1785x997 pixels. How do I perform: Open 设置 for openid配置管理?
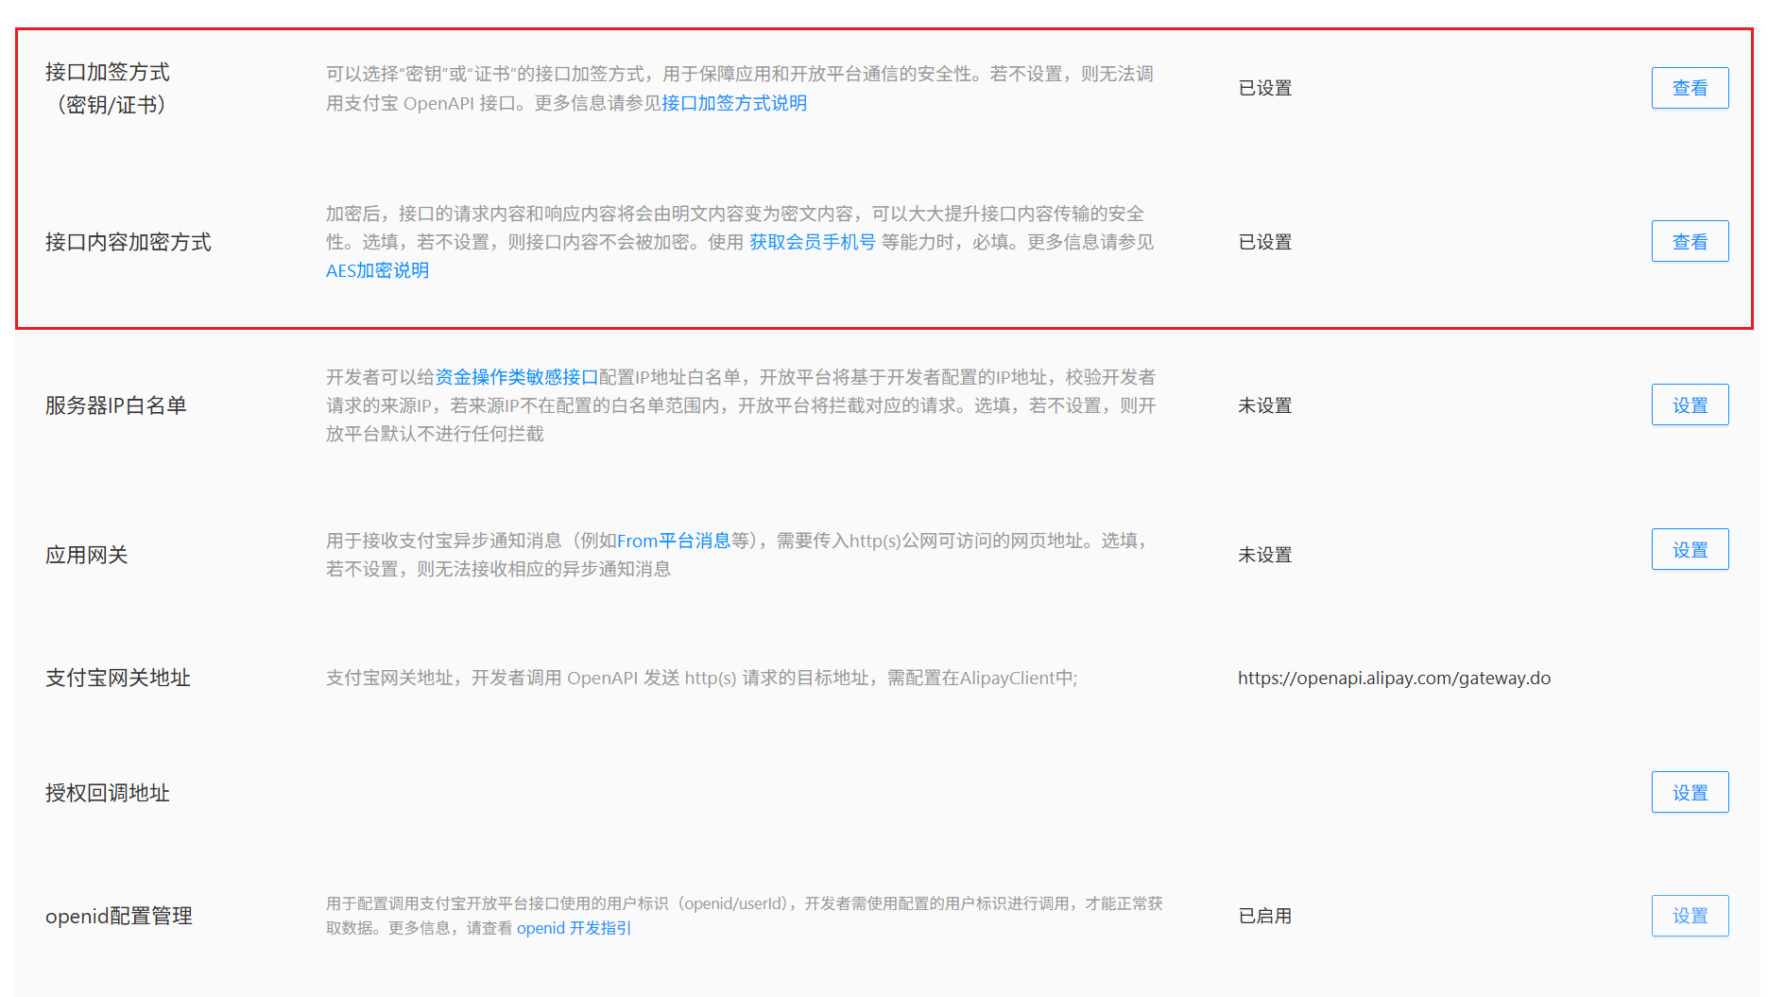coord(1689,916)
